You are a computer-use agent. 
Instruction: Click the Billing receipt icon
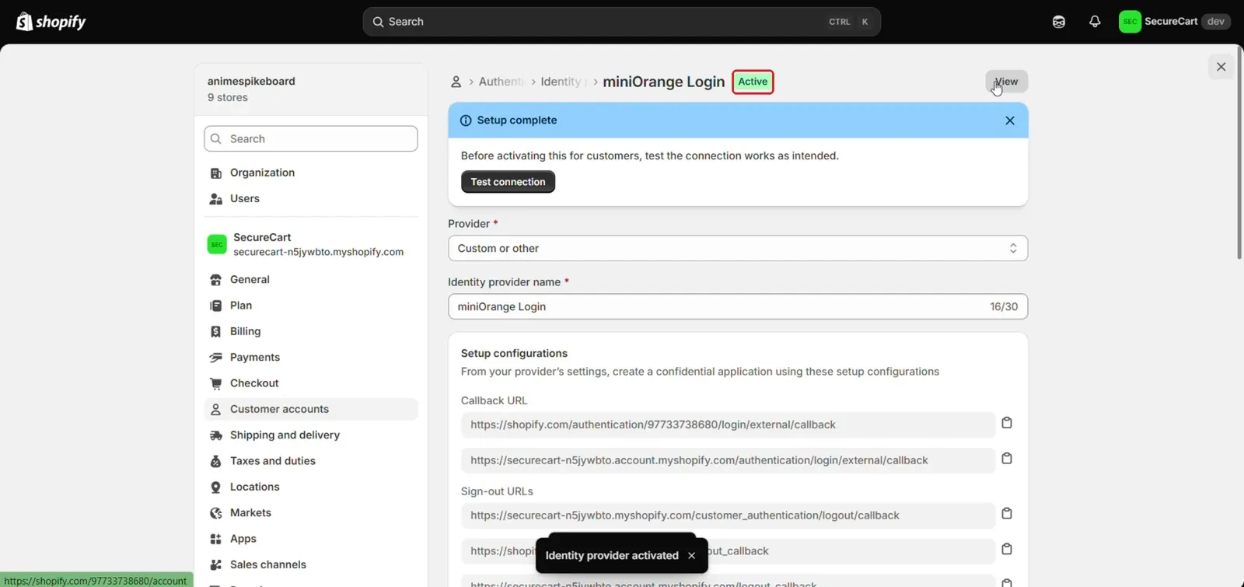pos(216,331)
